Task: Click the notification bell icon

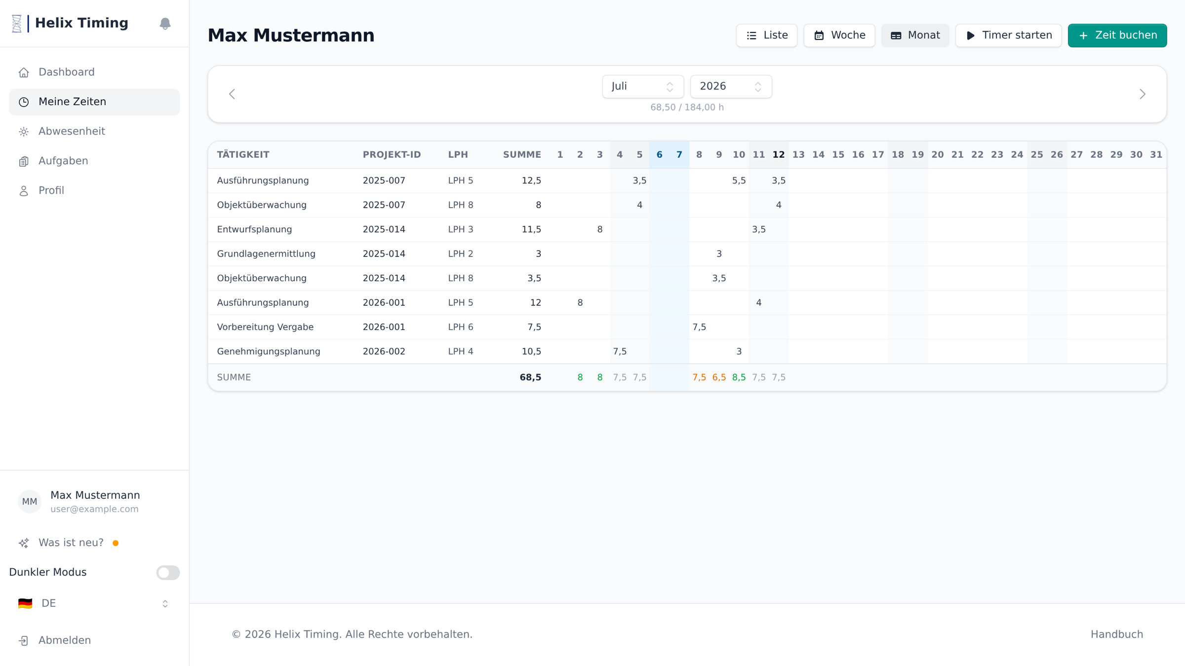Action: pyautogui.click(x=165, y=23)
